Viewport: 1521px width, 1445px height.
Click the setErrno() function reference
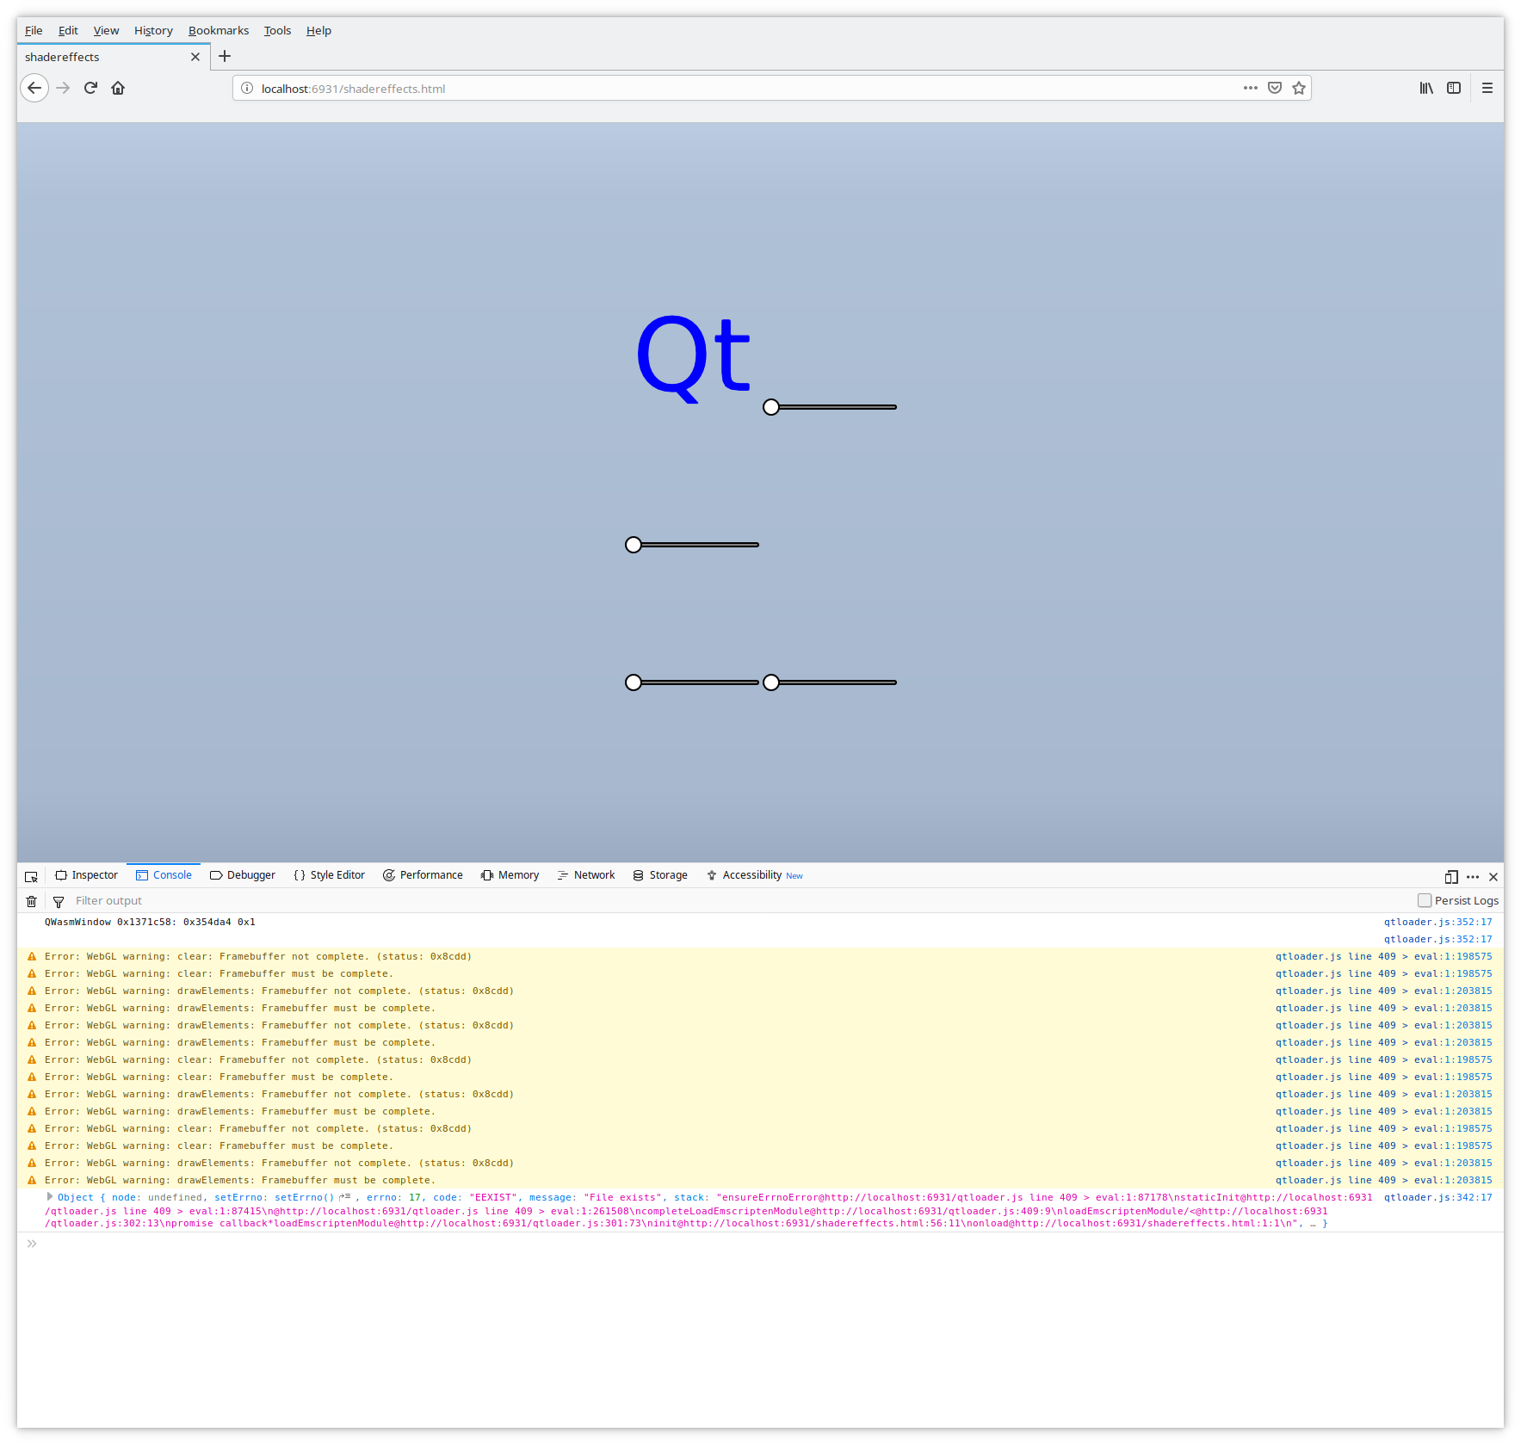pyautogui.click(x=304, y=1197)
